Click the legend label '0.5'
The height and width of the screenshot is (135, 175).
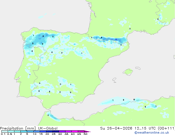pyautogui.click(x=10, y=134)
